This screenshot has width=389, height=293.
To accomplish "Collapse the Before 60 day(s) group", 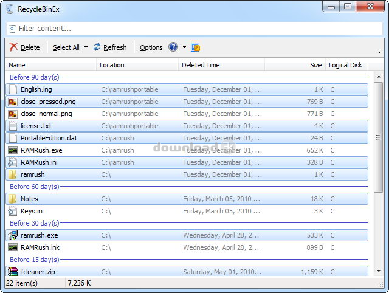I will (35, 187).
